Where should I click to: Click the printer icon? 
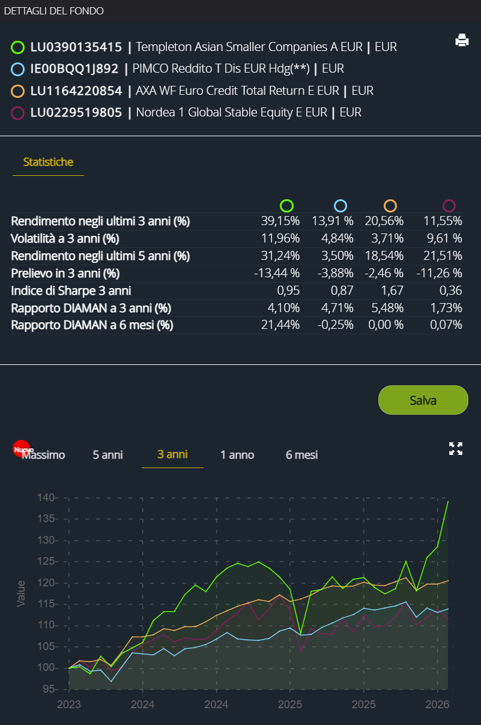pyautogui.click(x=462, y=41)
